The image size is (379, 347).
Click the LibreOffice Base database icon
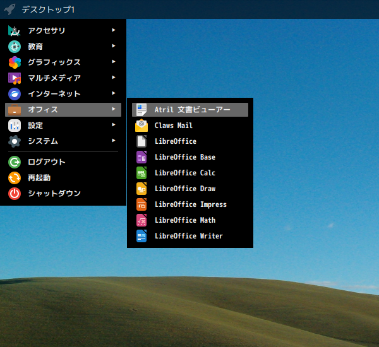(141, 157)
